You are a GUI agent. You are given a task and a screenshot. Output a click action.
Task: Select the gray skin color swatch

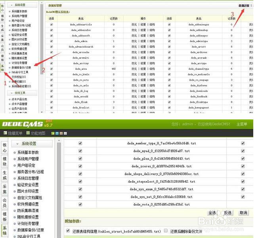click(x=65, y=134)
